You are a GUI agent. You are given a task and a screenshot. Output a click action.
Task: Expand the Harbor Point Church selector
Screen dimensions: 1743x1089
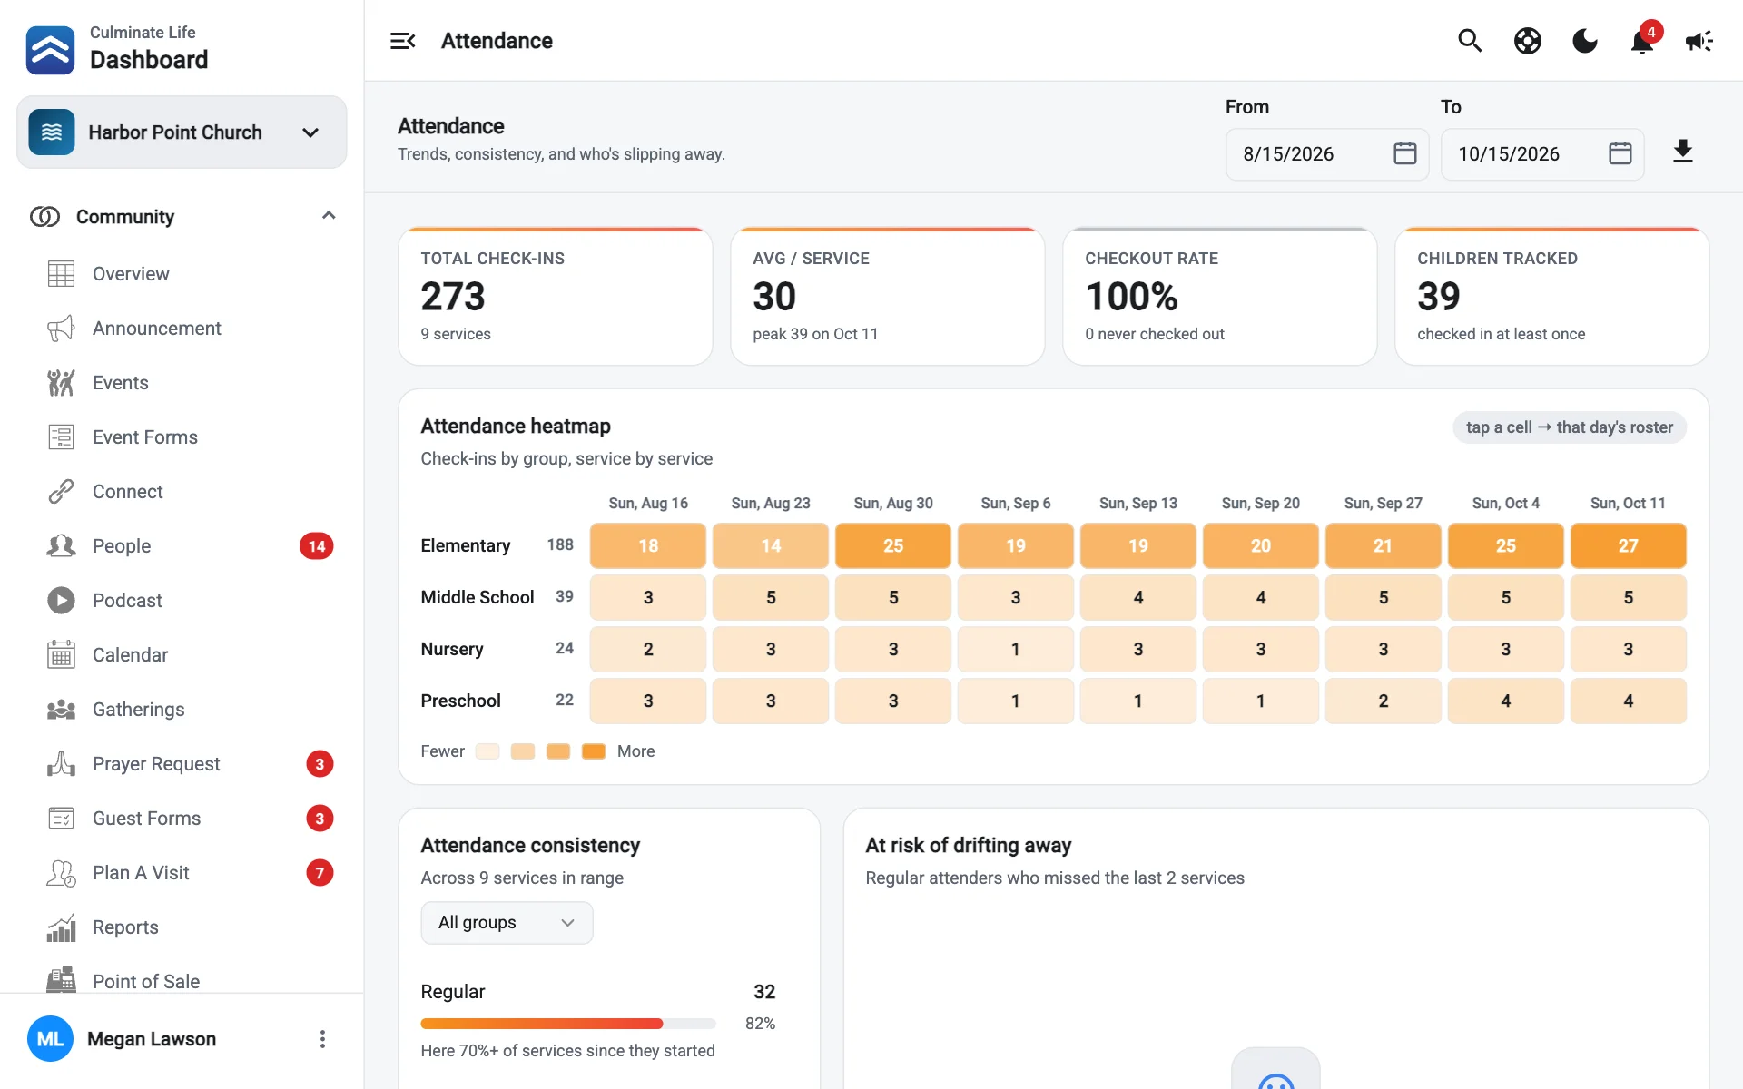coord(182,132)
